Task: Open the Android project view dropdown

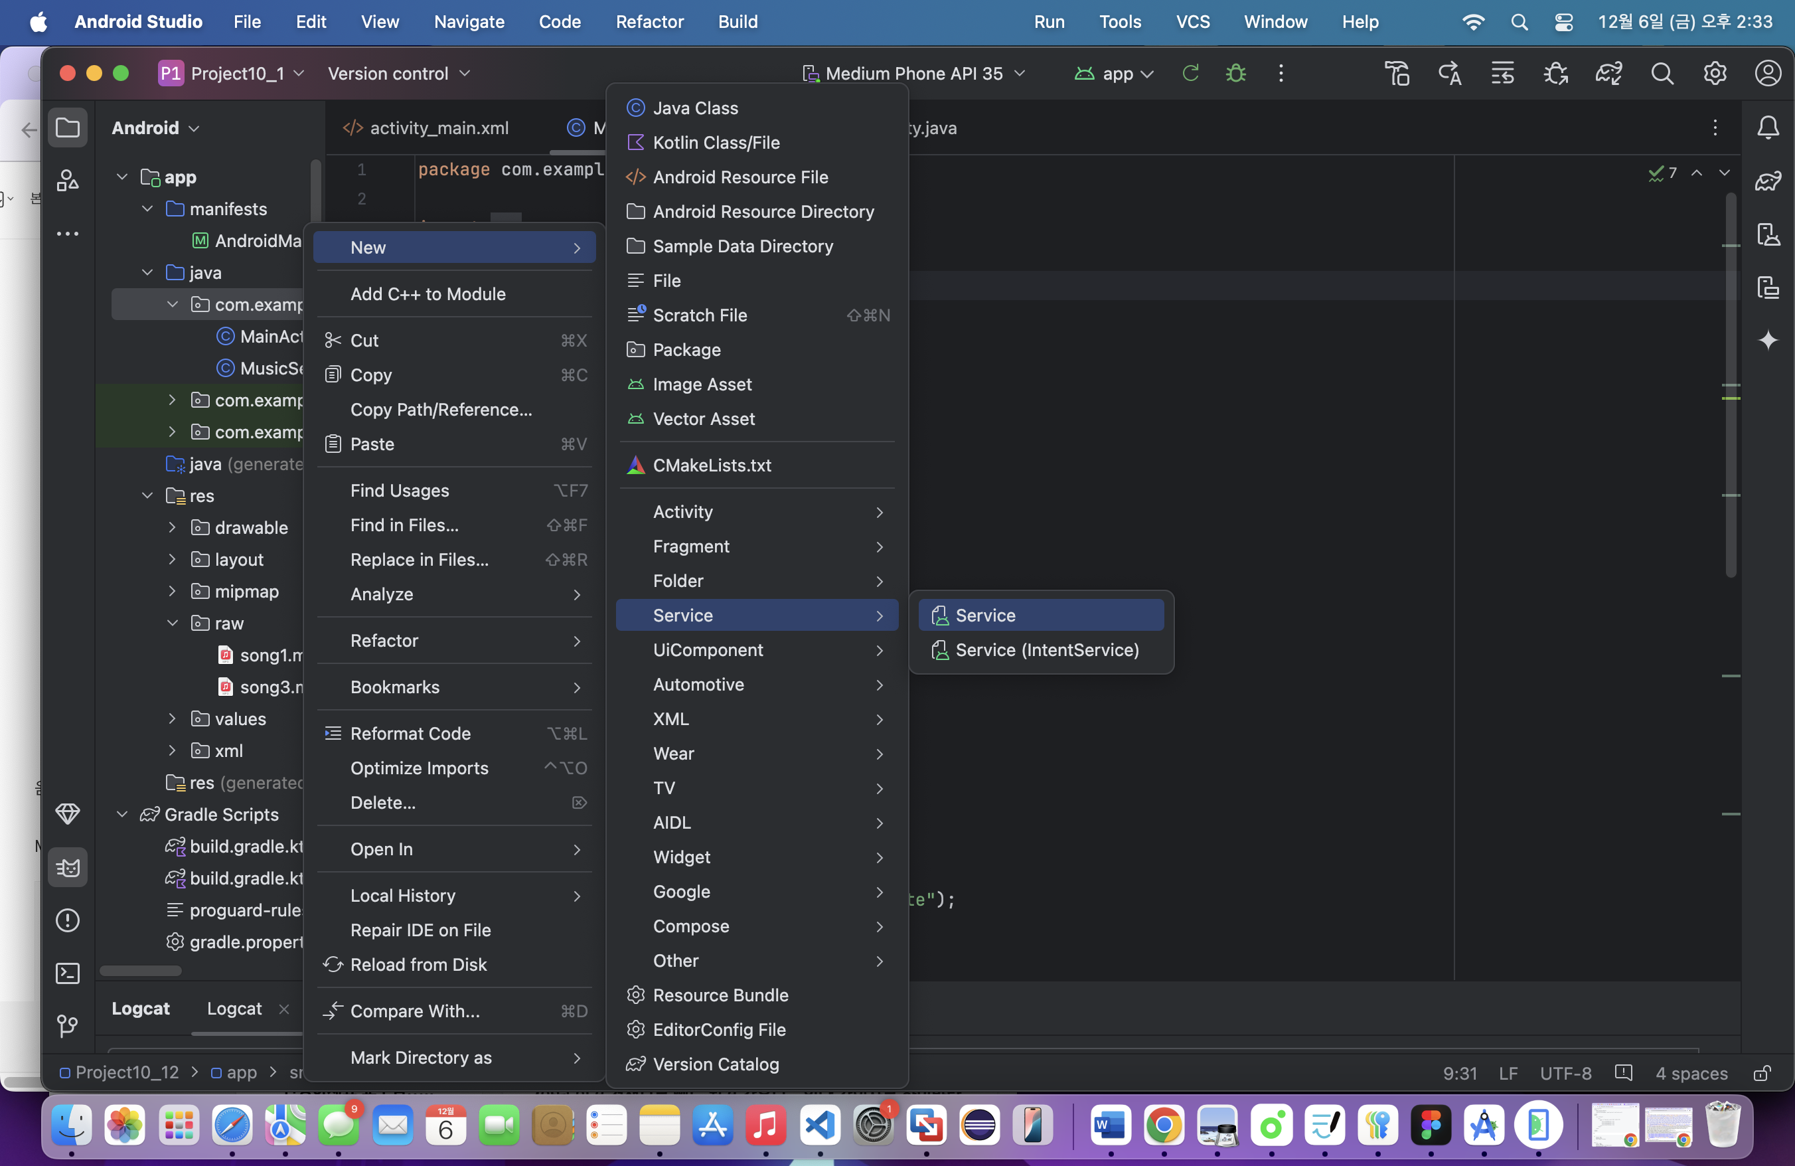Action: [x=155, y=127]
